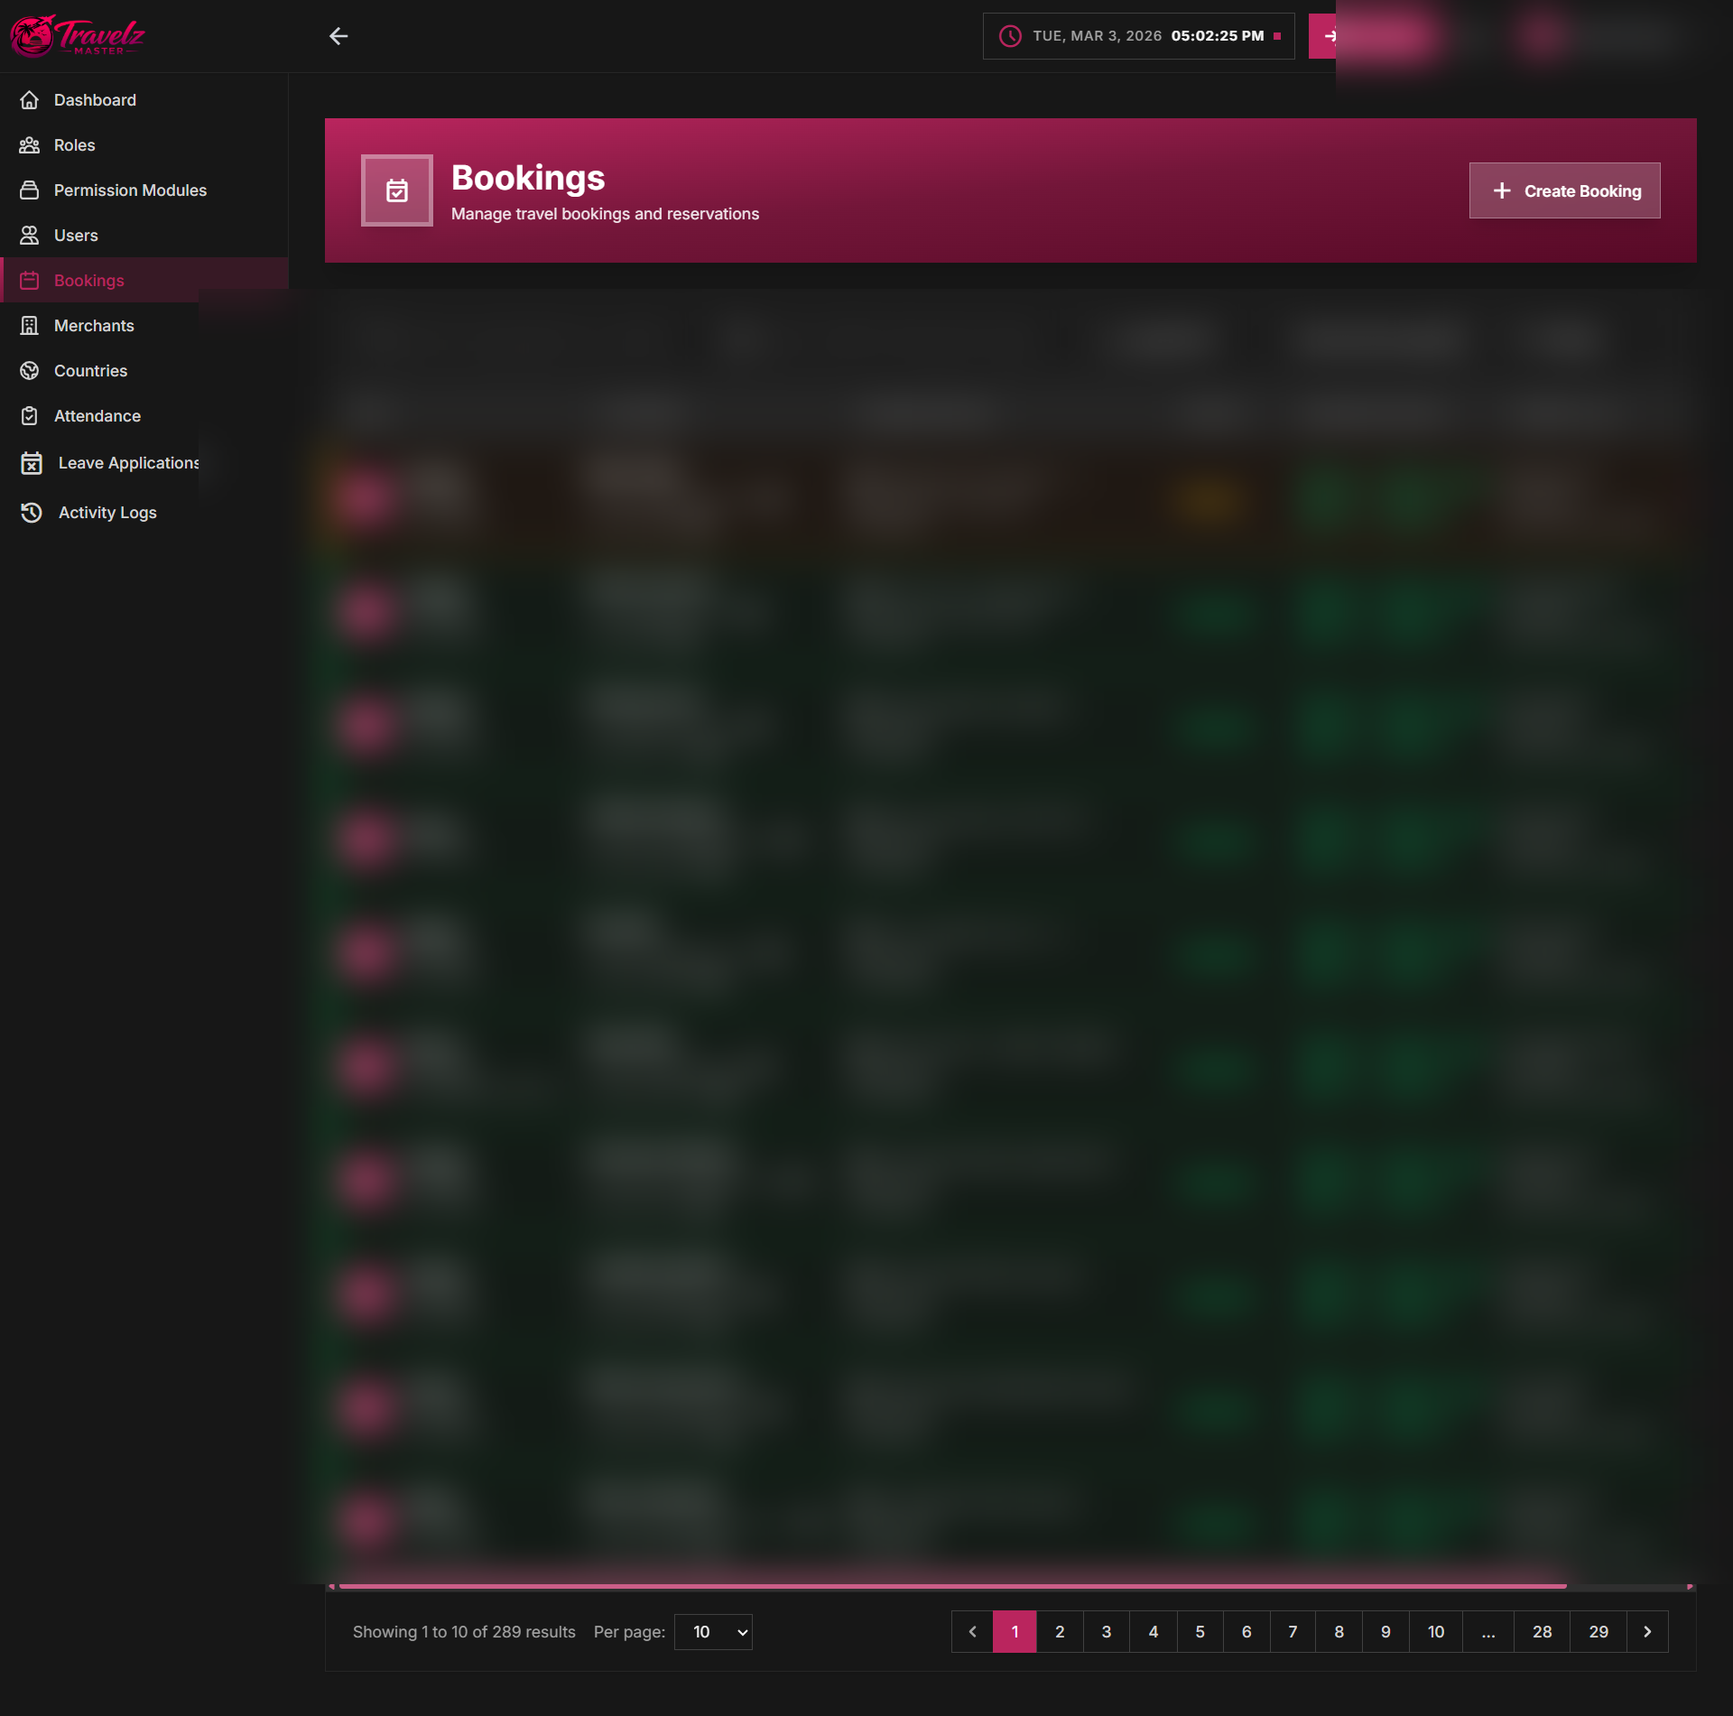Screen dimensions: 1733x1716
Task: Click the Dashboard home icon
Action: [30, 100]
